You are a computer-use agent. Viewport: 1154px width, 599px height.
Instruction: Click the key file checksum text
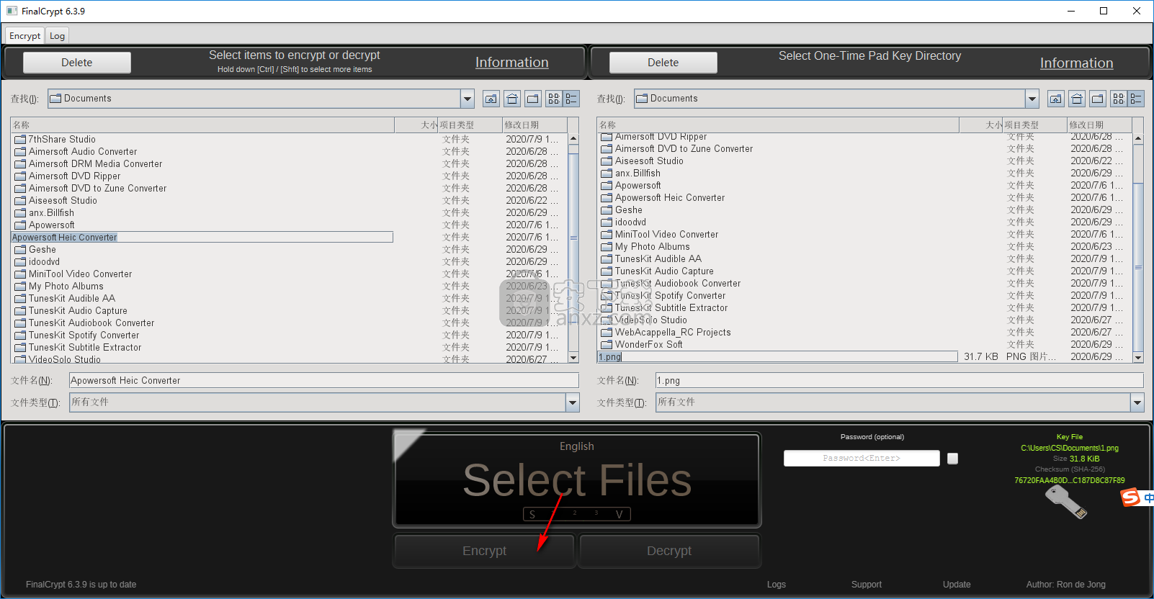pyautogui.click(x=1070, y=480)
